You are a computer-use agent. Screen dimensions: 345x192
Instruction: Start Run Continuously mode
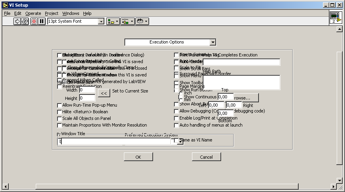25,22
